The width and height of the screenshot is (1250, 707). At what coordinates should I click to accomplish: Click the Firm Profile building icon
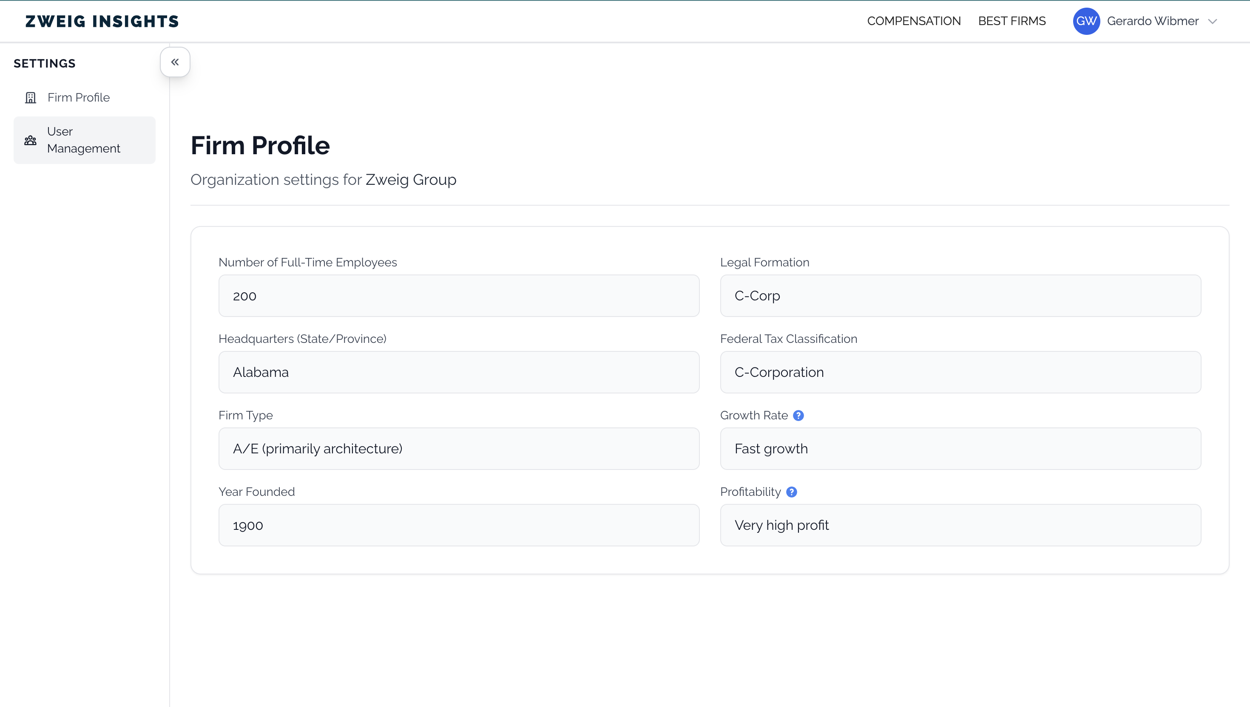(x=31, y=98)
